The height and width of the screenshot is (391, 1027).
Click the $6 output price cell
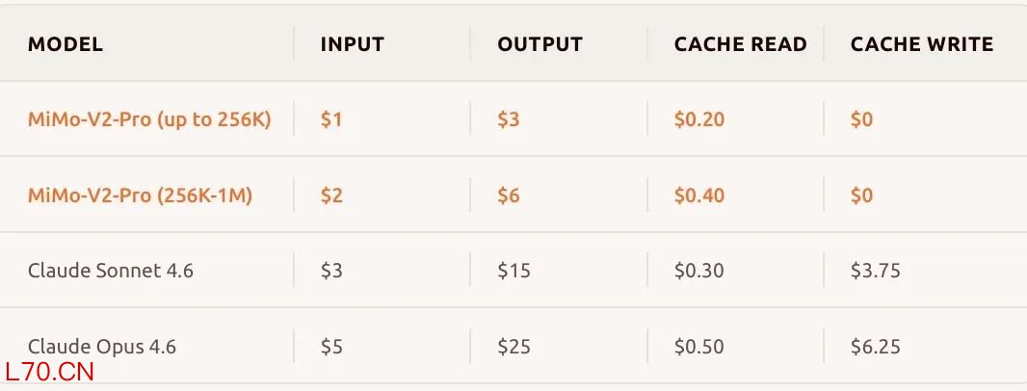[508, 195]
